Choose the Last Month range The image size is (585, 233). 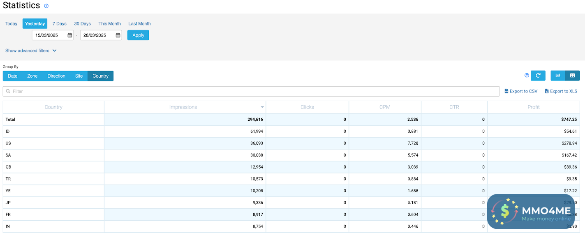[139, 24]
